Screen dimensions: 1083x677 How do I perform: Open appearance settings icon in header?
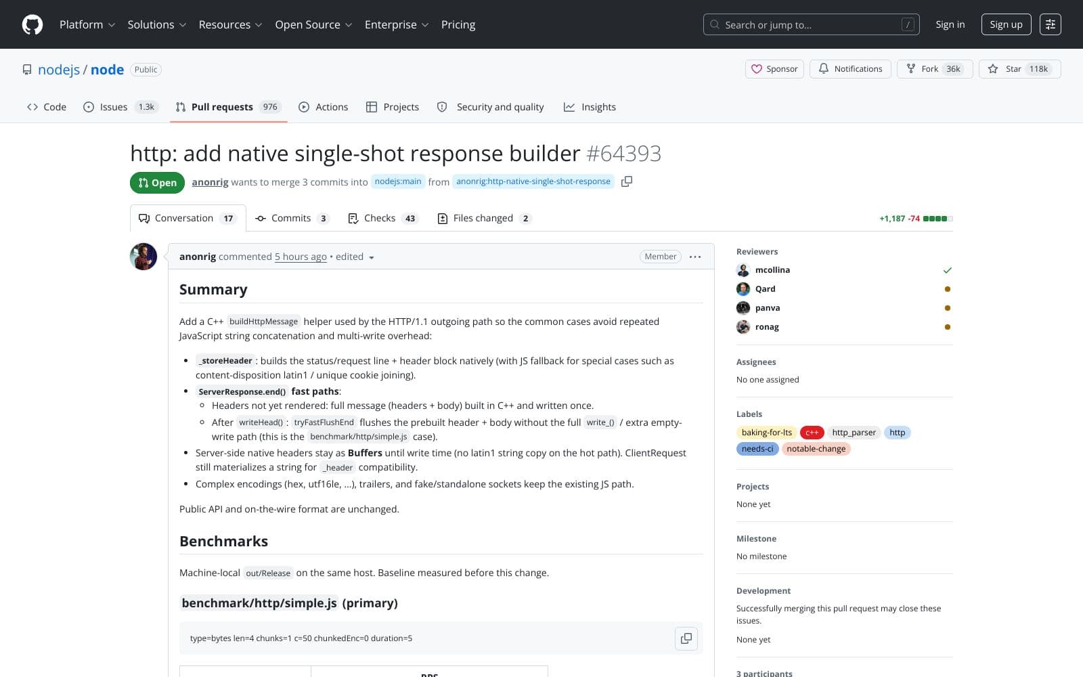click(1050, 24)
